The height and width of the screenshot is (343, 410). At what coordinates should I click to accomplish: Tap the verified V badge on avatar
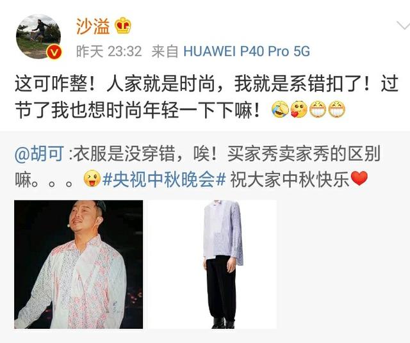tap(54, 52)
